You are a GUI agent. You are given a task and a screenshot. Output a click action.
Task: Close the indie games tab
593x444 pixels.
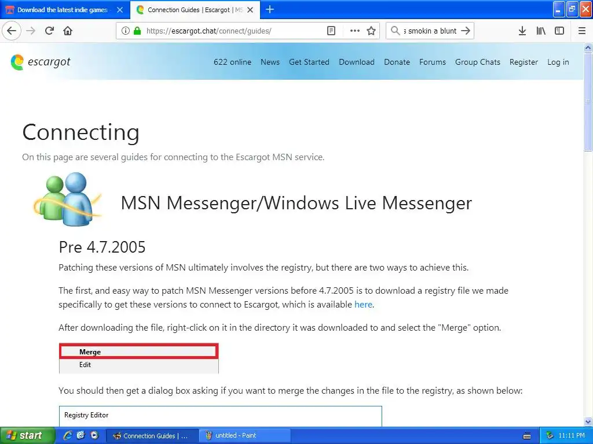click(120, 10)
